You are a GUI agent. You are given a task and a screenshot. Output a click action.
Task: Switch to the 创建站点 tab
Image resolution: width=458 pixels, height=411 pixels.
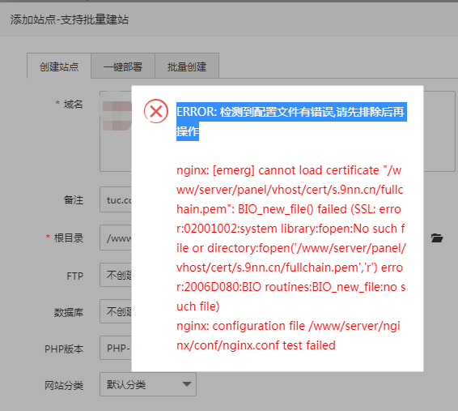coord(59,66)
